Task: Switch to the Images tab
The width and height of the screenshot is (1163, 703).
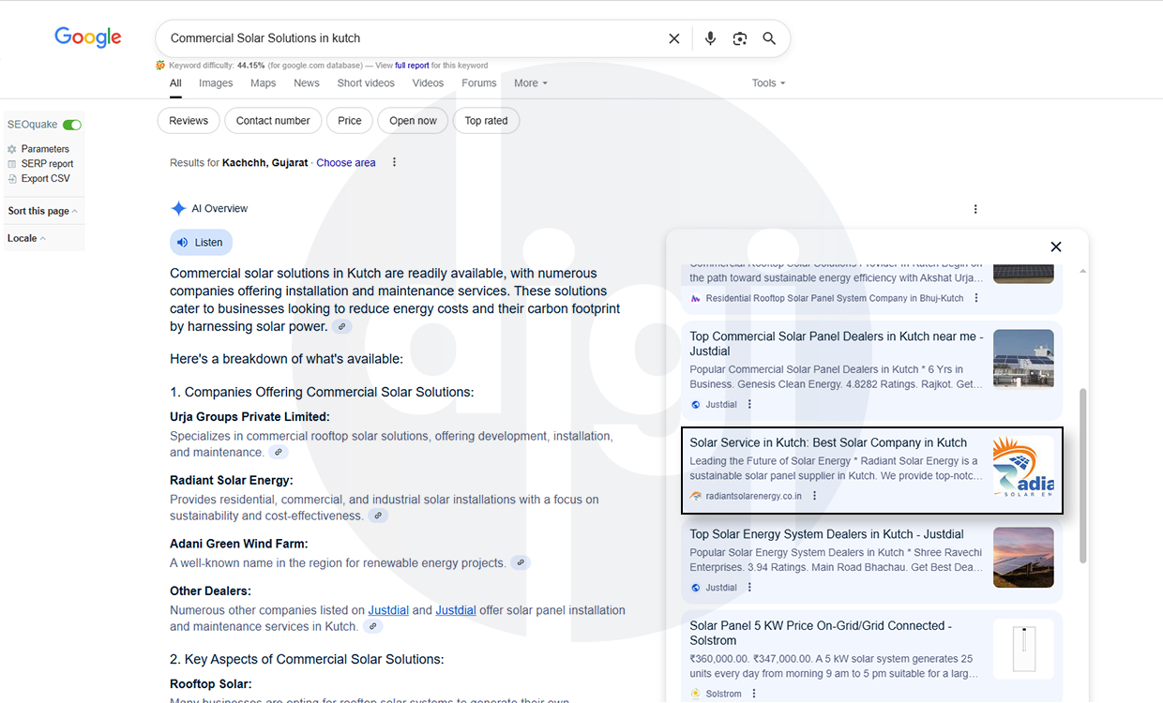Action: pos(216,83)
